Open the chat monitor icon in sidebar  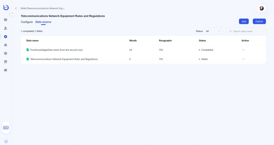[x=6, y=20]
